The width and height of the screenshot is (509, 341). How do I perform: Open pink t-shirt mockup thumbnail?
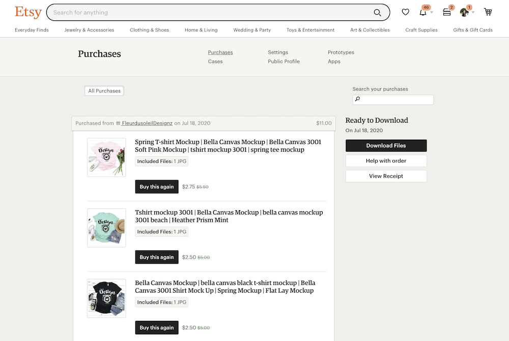(x=106, y=157)
